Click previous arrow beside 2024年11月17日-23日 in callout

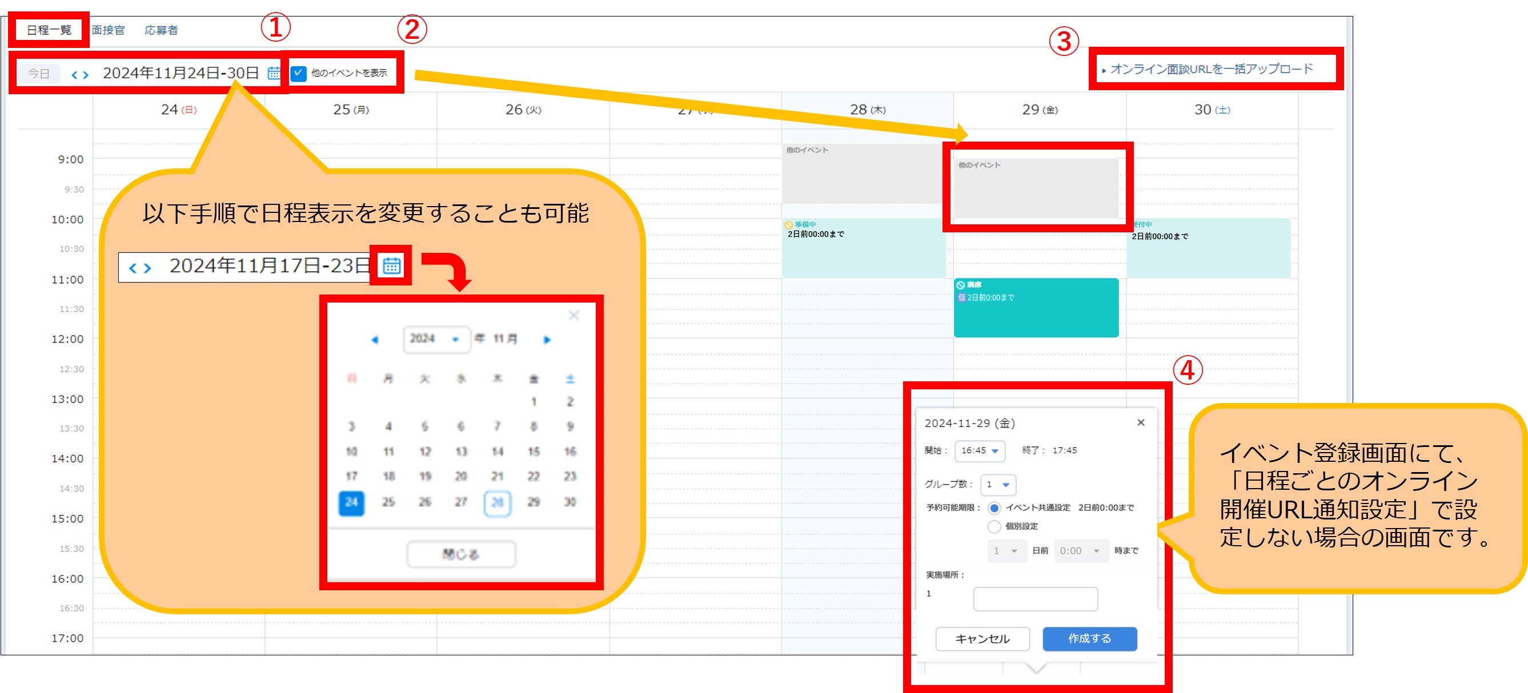[x=133, y=268]
